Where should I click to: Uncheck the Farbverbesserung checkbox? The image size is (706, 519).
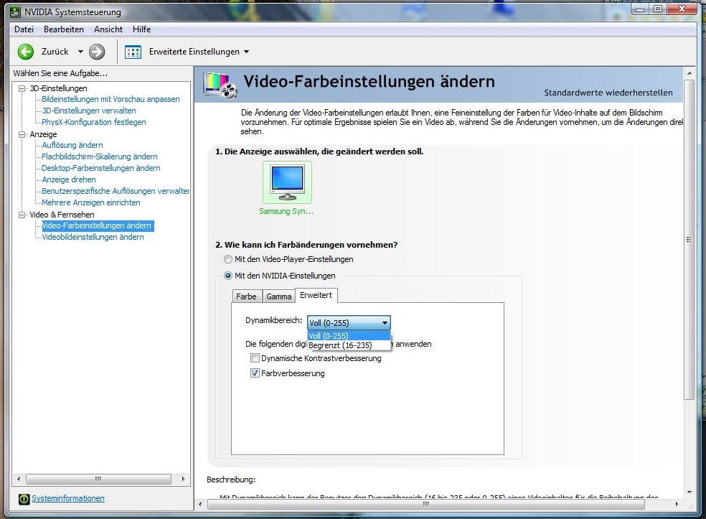pos(255,373)
